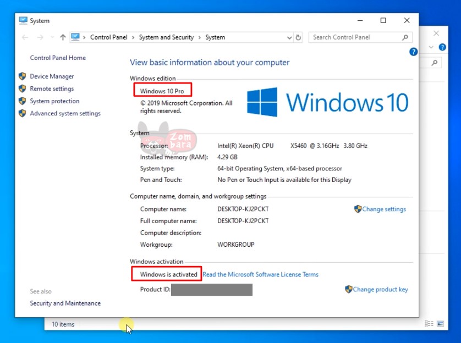The height and width of the screenshot is (343, 461).
Task: Open System protection settings
Action: [x=54, y=101]
